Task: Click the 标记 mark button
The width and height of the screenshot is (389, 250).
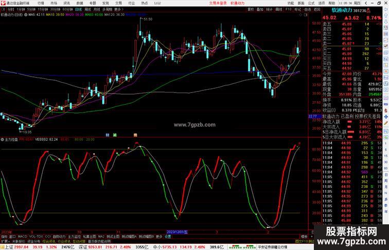Action: click(x=298, y=9)
